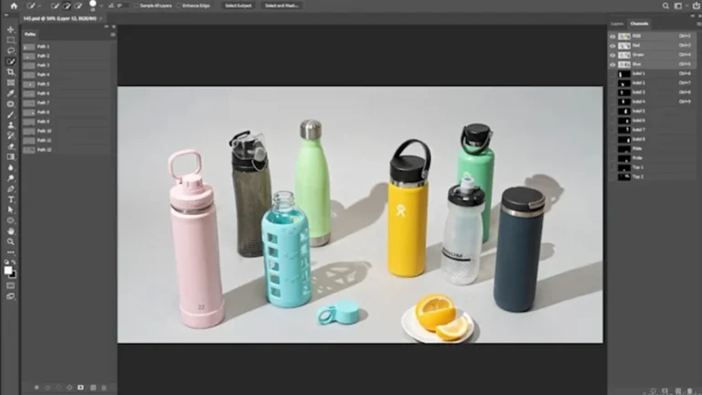Select the Clone Stamp tool
The height and width of the screenshot is (395, 702).
point(11,125)
